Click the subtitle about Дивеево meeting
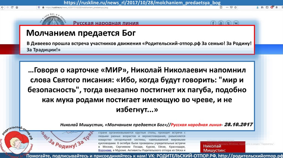The width and height of the screenshot is (283, 158). [139, 46]
